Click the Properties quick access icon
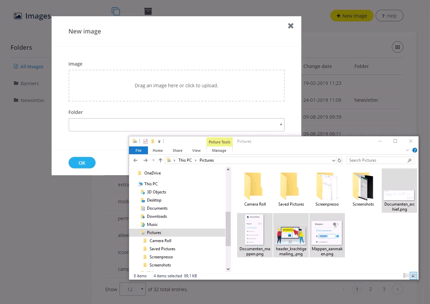Screen dimensions: 430x304 pyautogui.click(x=146, y=141)
